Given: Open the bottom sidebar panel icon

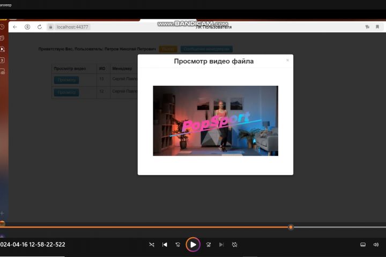Looking at the screenshot, I should (x=2, y=72).
